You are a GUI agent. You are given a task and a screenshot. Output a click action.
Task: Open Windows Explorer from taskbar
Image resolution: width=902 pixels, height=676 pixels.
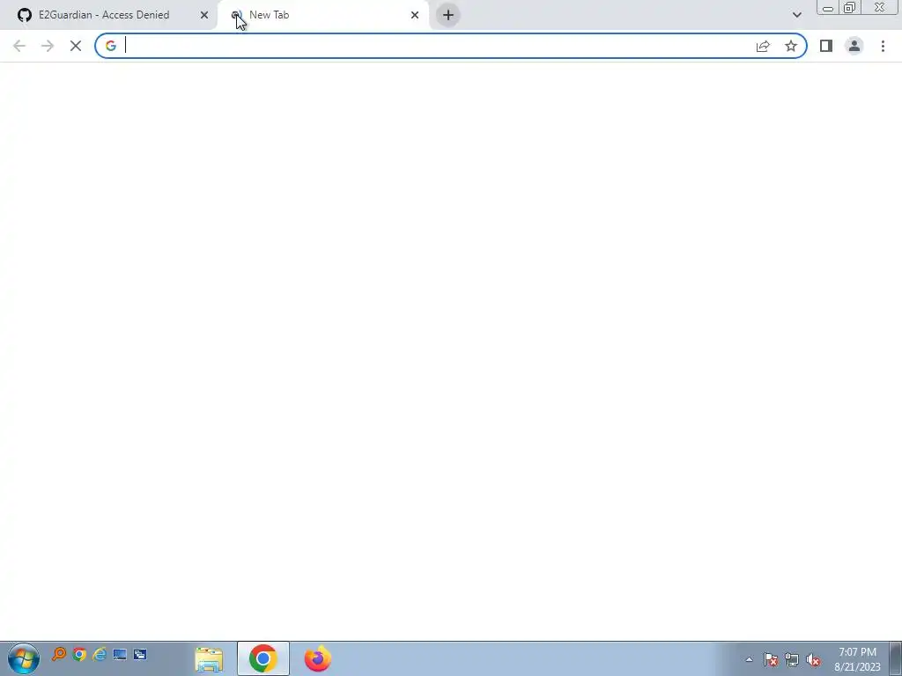(x=209, y=658)
